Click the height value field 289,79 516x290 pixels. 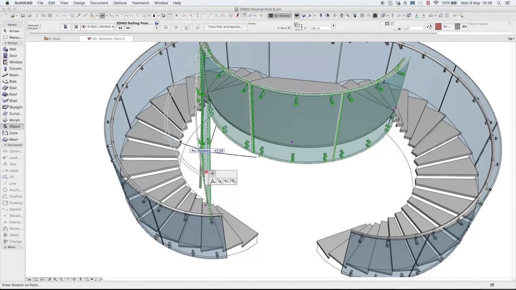[320, 28]
